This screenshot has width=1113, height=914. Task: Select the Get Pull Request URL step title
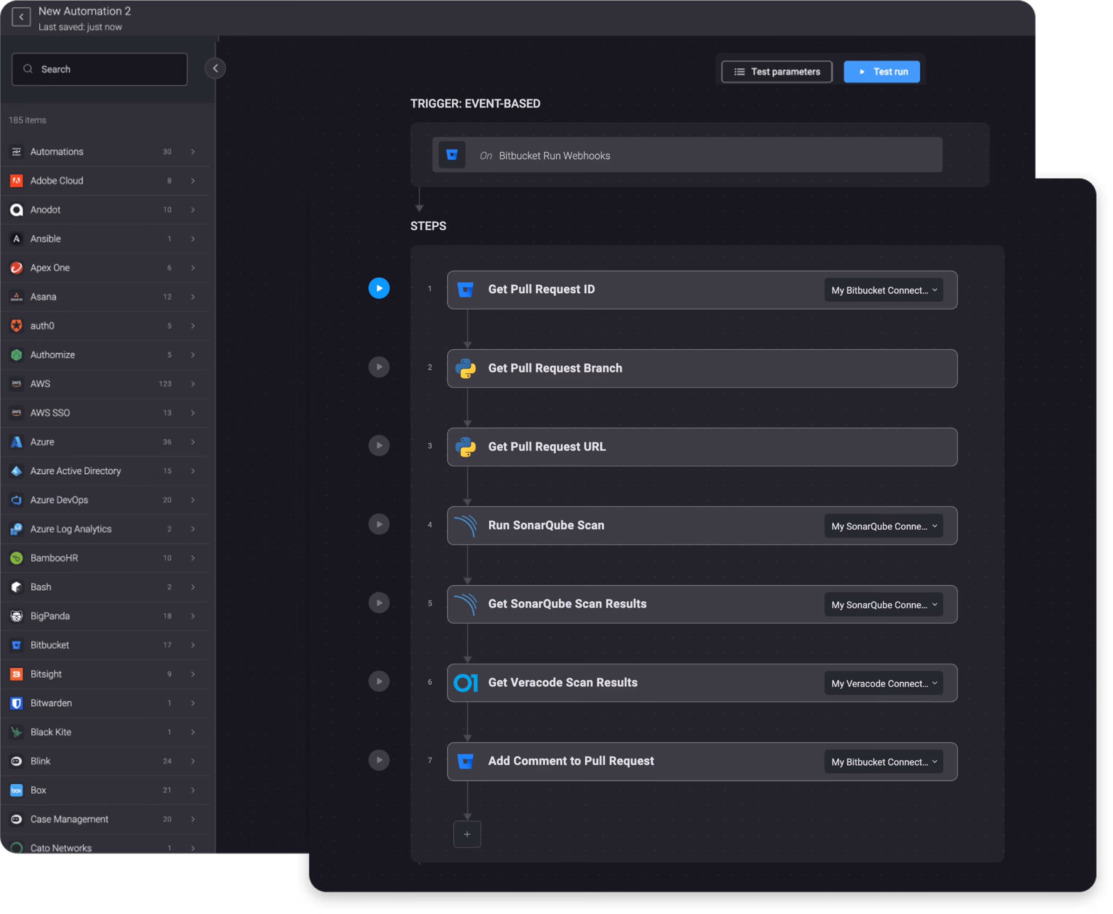547,447
